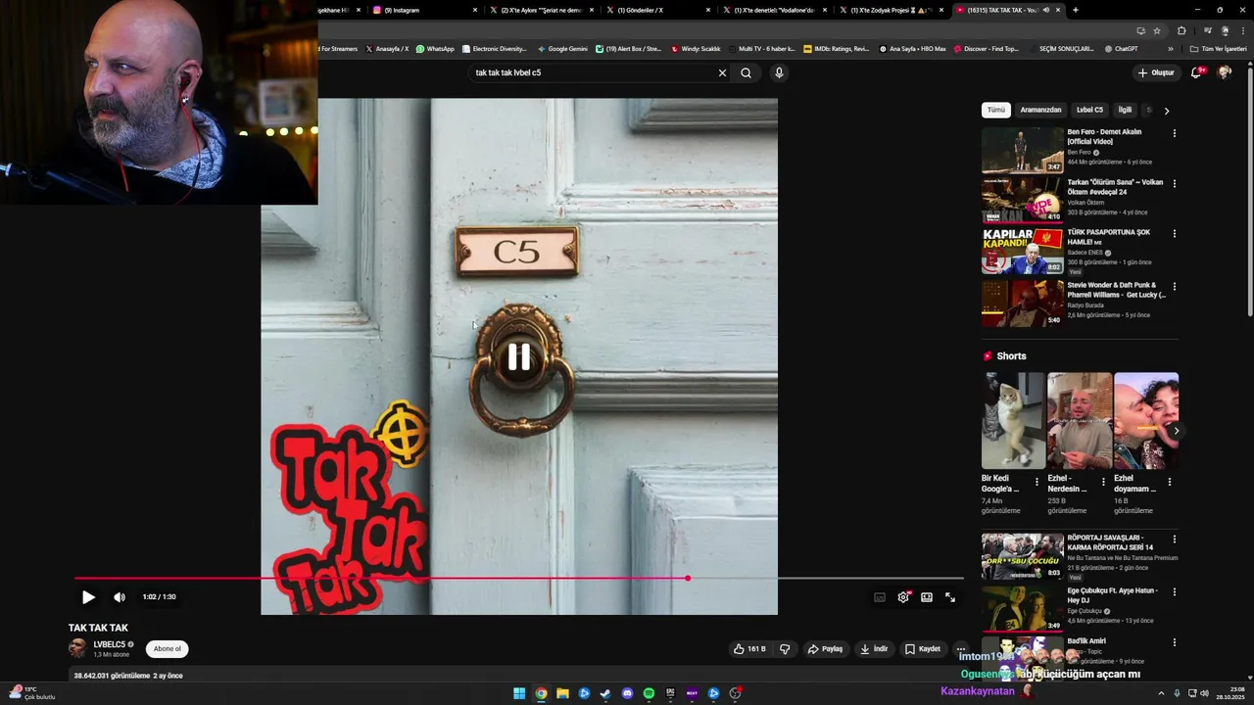
Task: Open the Stevie Wonder & Daft Punk thumbnail
Action: pyautogui.click(x=1023, y=304)
